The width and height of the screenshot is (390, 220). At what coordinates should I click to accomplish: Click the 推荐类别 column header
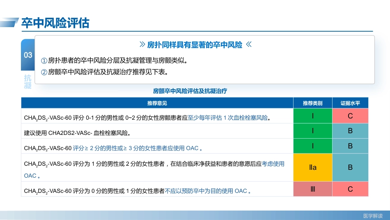coord(313,103)
